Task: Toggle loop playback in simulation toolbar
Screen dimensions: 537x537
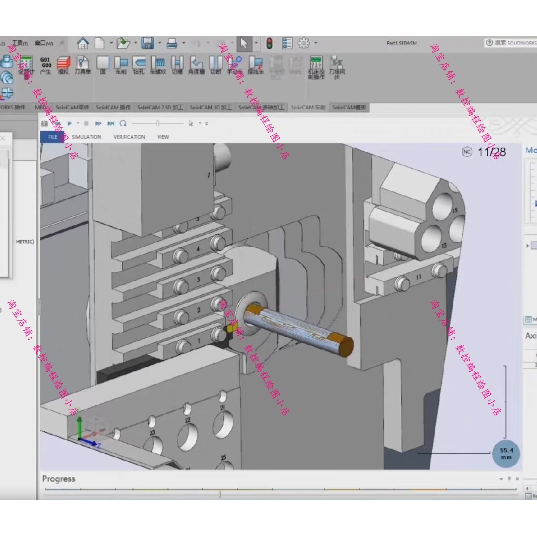Action: 123,123
